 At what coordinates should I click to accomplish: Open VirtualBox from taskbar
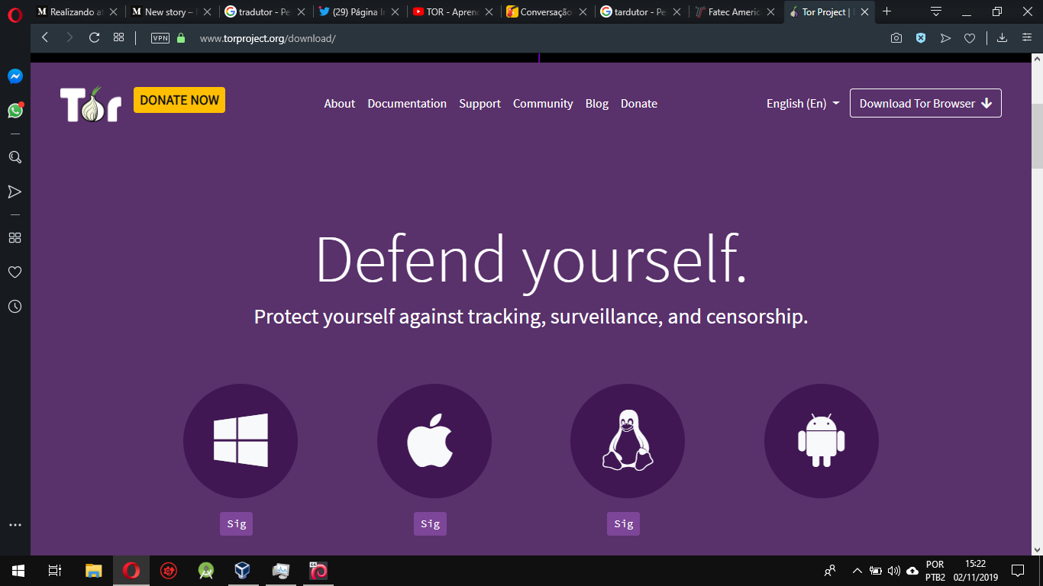tap(243, 570)
